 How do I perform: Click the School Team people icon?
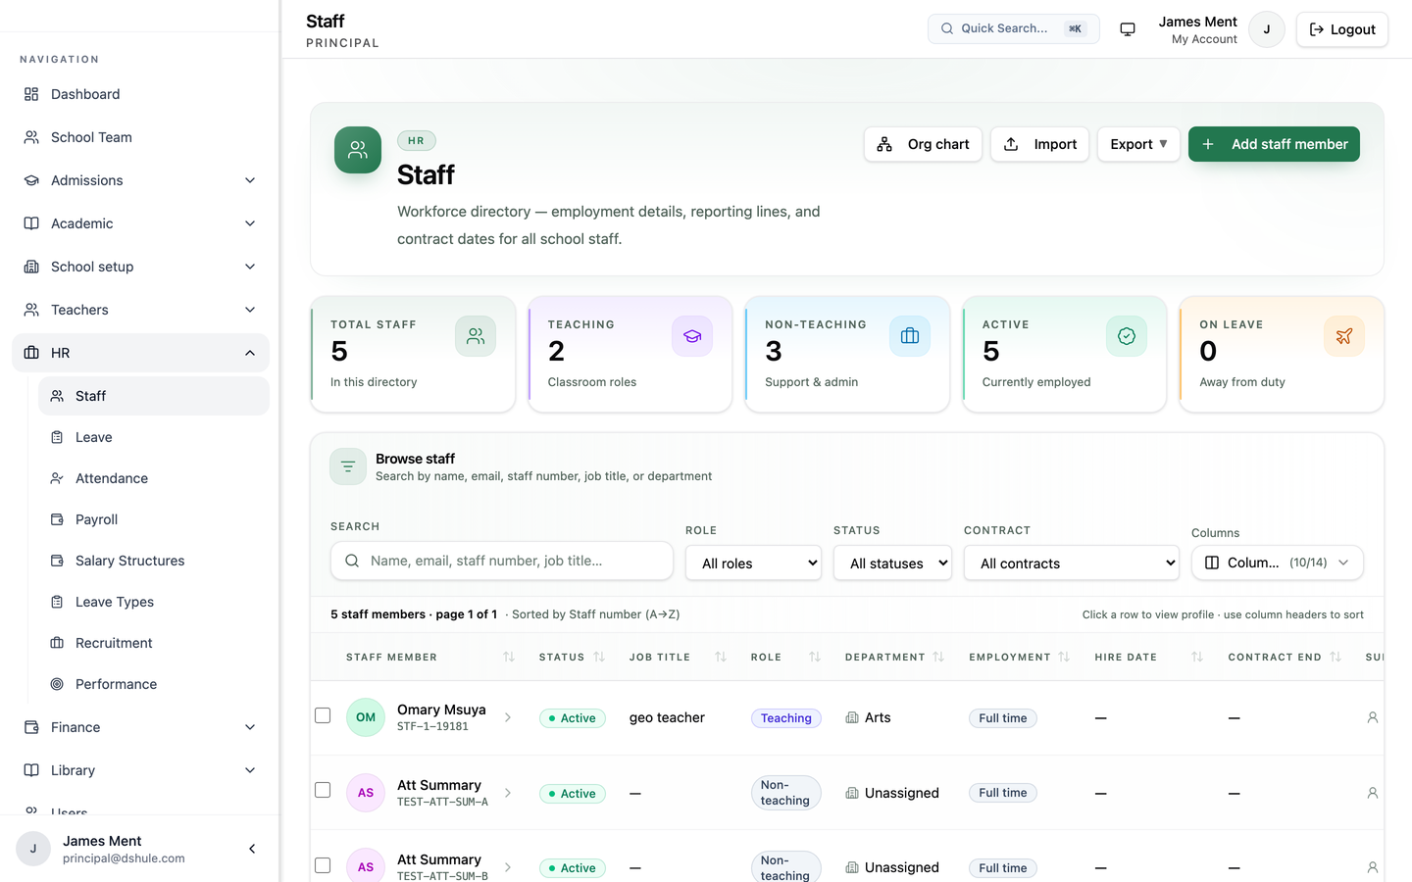click(x=31, y=137)
